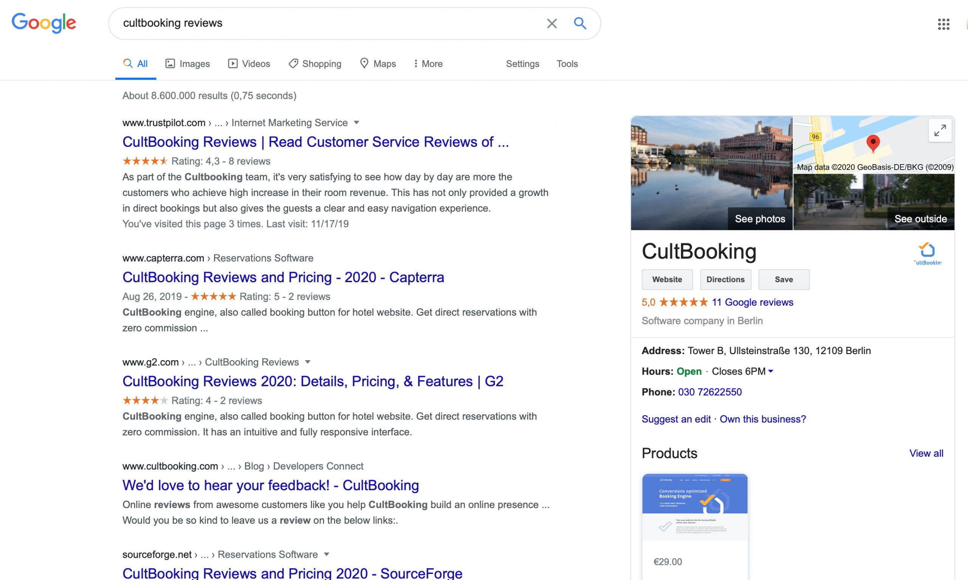Clear the search query with the X icon
The width and height of the screenshot is (968, 580).
[x=552, y=23]
